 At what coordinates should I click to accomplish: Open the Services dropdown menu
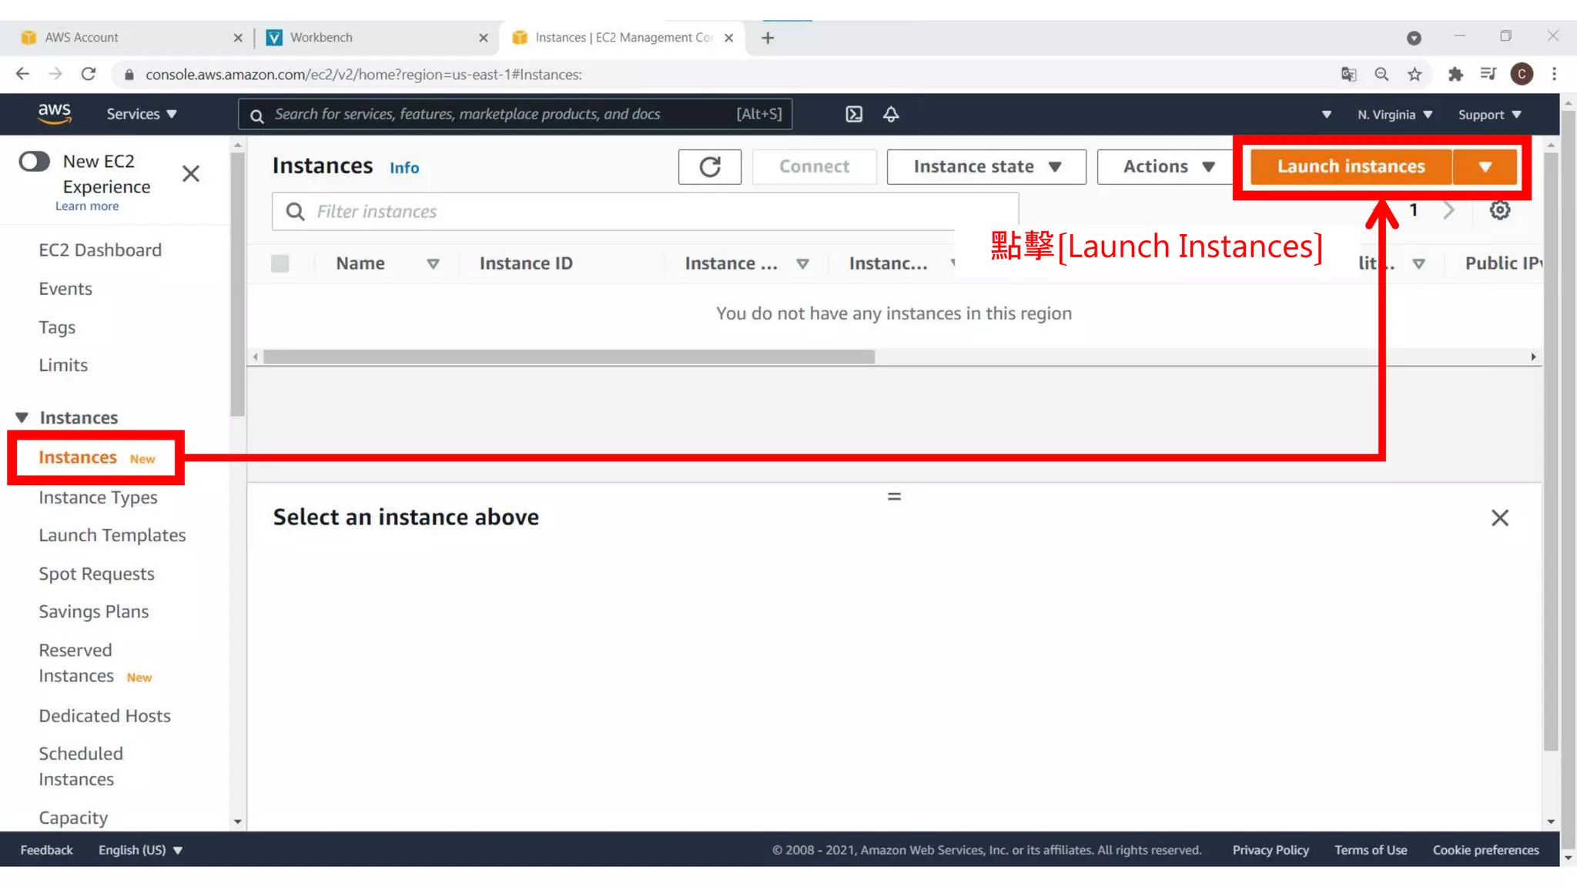(x=142, y=114)
